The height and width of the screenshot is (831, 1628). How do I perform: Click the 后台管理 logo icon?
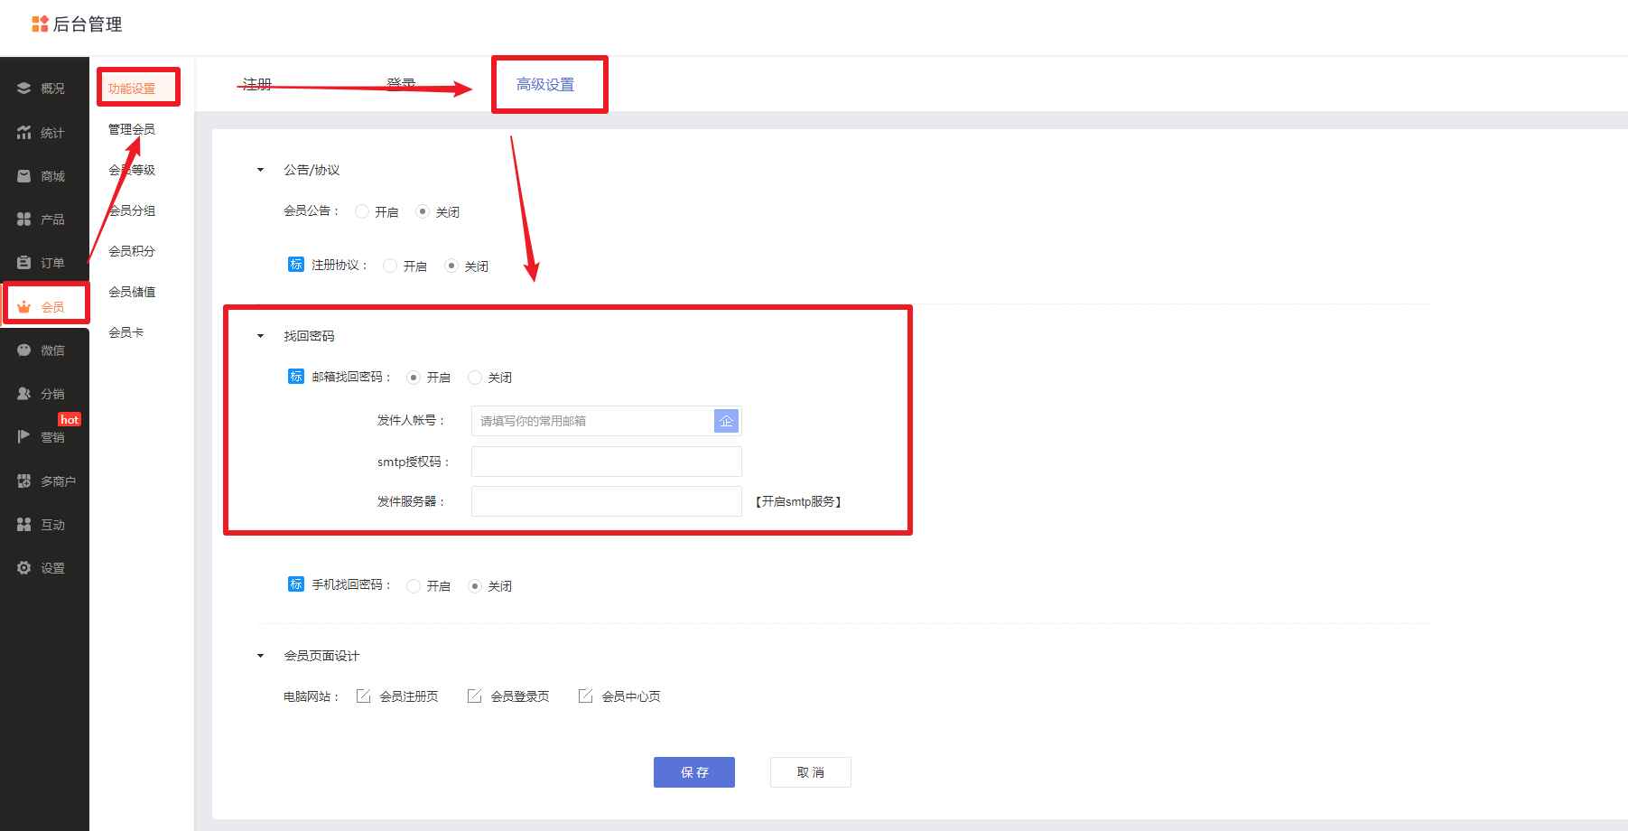[x=40, y=24]
